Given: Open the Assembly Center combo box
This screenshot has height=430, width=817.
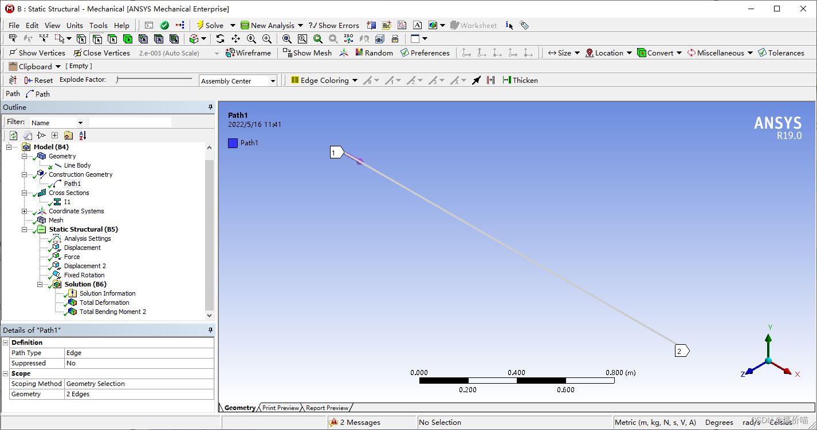Looking at the screenshot, I should click(x=238, y=81).
